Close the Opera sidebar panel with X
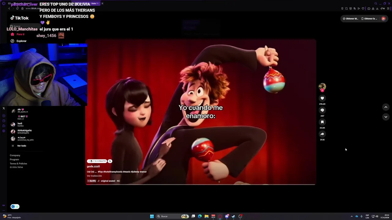Viewport: 392px width, 220px height. (x=4, y=108)
